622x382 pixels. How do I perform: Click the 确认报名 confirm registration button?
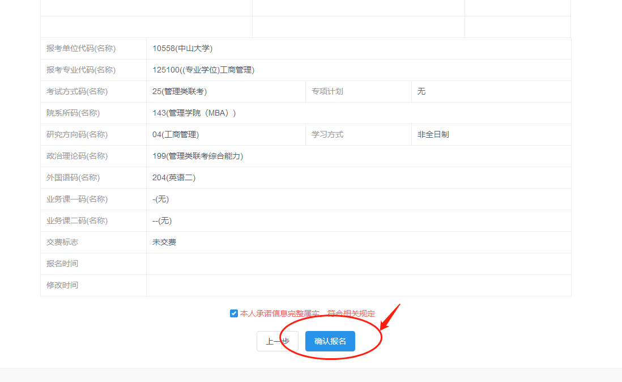tap(330, 341)
